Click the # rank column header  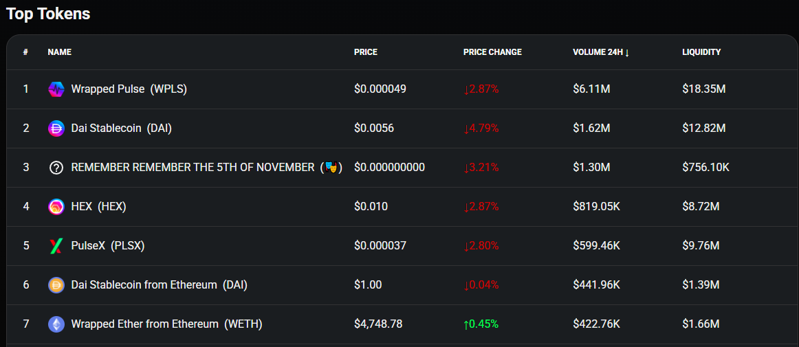[25, 52]
